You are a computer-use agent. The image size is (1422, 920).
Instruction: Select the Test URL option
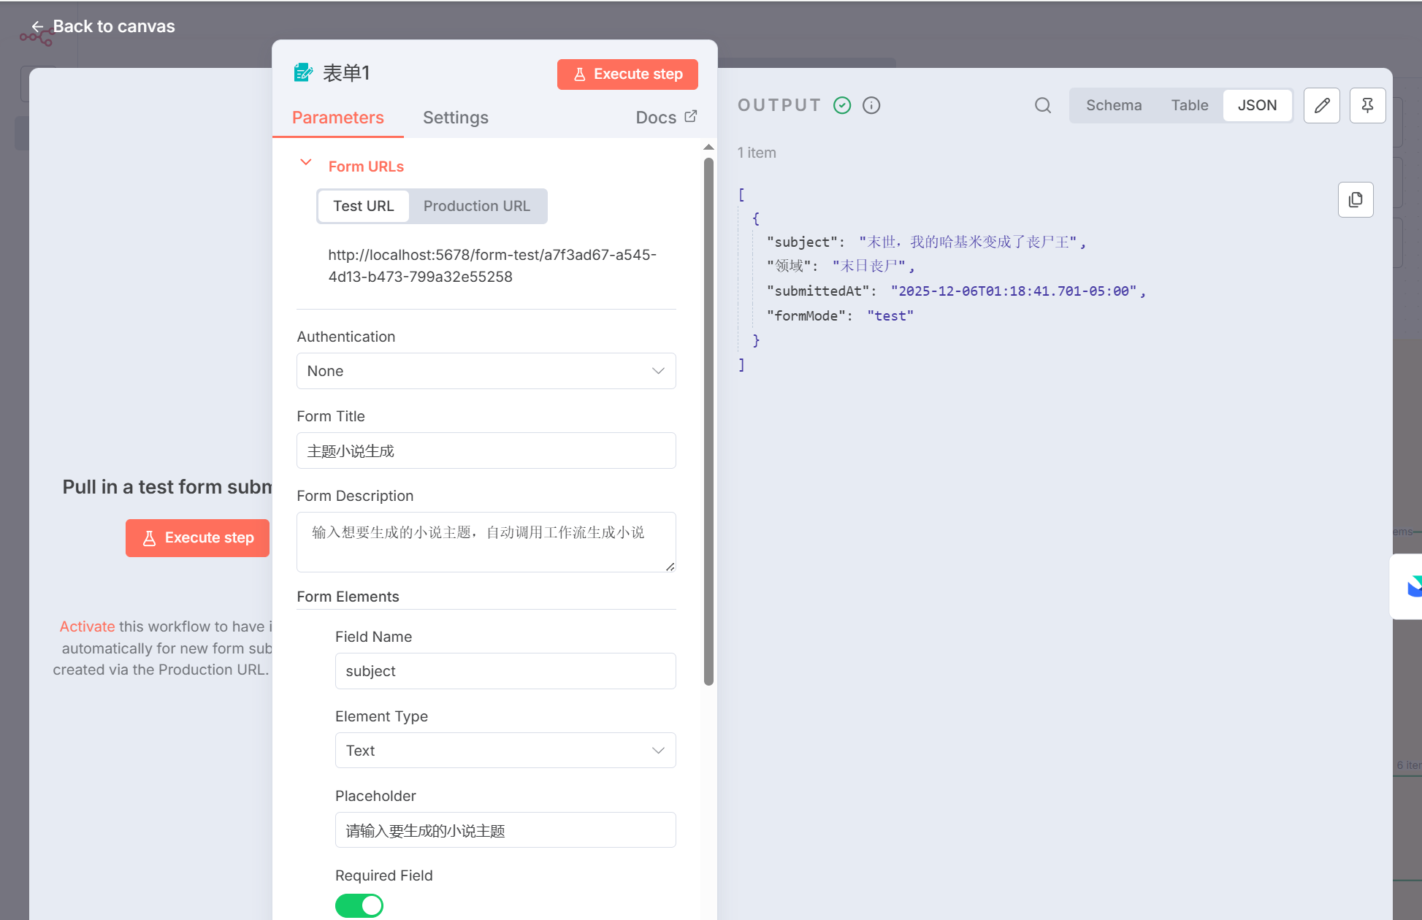[x=363, y=206]
